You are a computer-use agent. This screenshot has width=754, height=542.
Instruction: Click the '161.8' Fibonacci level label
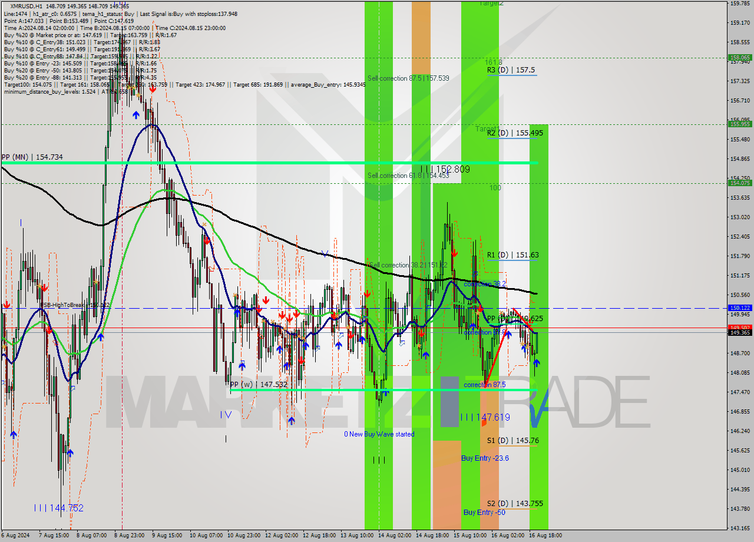[x=494, y=62]
